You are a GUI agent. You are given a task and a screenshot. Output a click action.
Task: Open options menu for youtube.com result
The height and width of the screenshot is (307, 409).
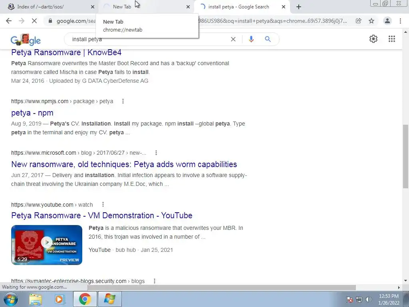(103, 204)
